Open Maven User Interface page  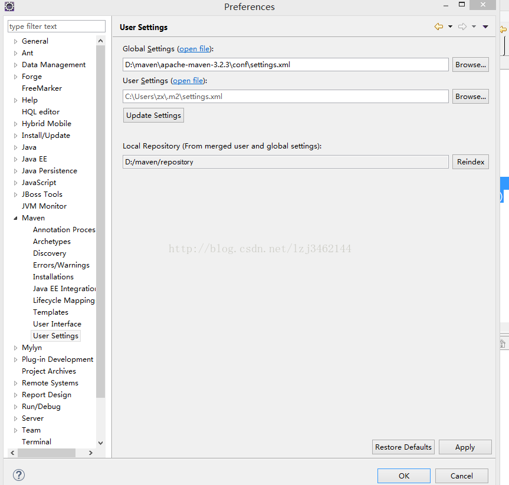click(x=57, y=324)
